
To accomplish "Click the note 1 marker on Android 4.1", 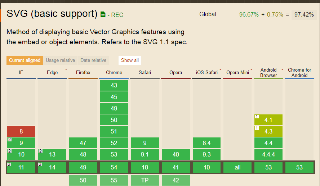I will click(x=257, y=117).
